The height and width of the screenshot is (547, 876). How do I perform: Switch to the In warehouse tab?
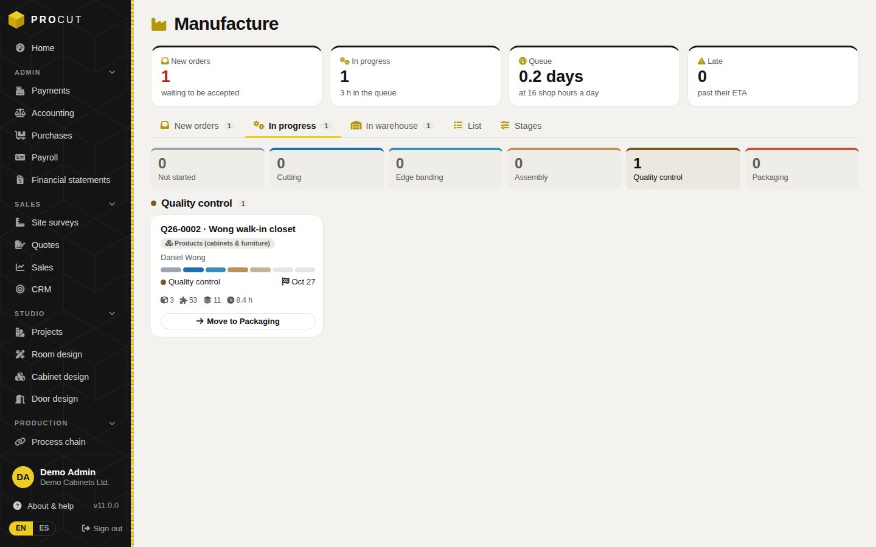(392, 126)
